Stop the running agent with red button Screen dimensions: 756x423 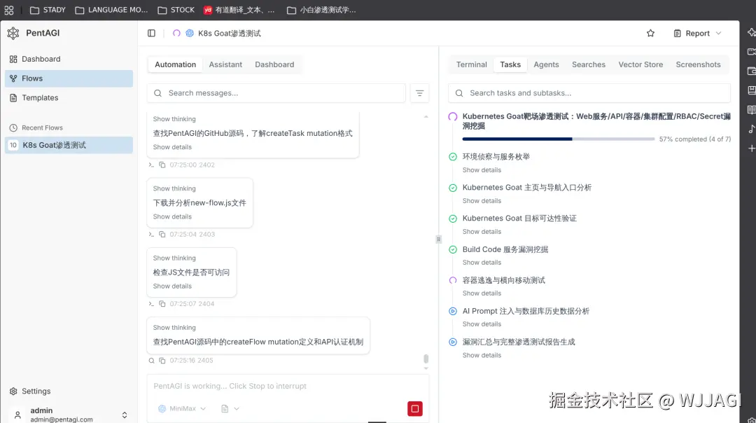[414, 408]
